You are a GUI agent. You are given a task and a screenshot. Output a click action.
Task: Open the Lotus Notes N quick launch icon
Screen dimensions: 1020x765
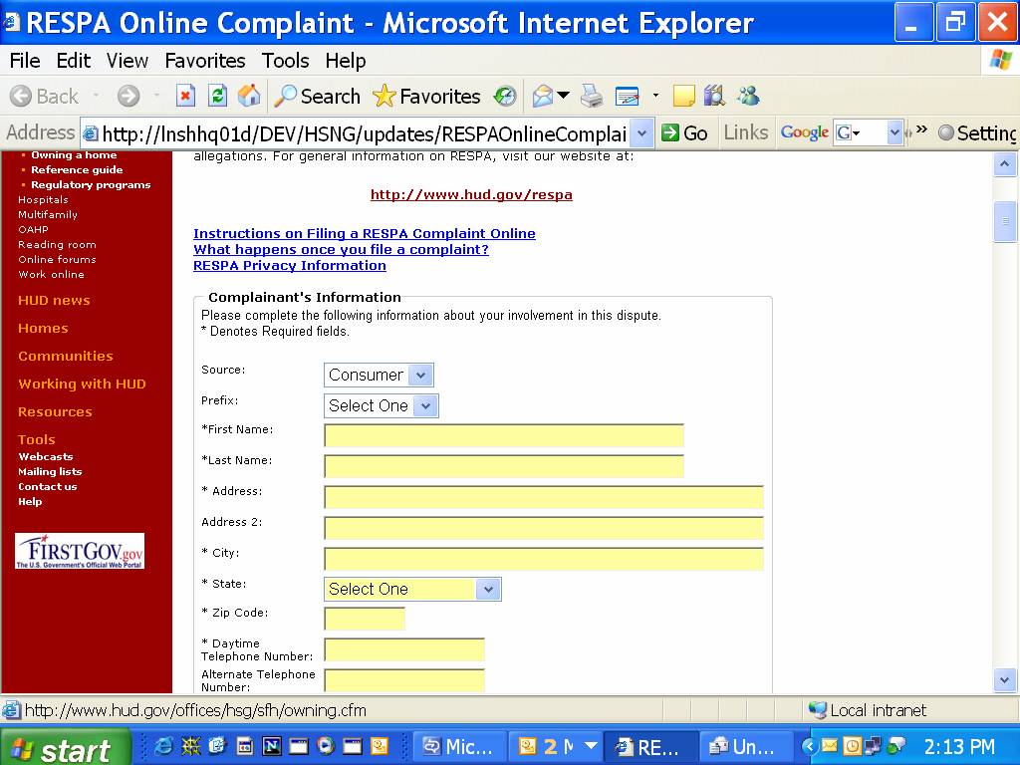click(271, 746)
